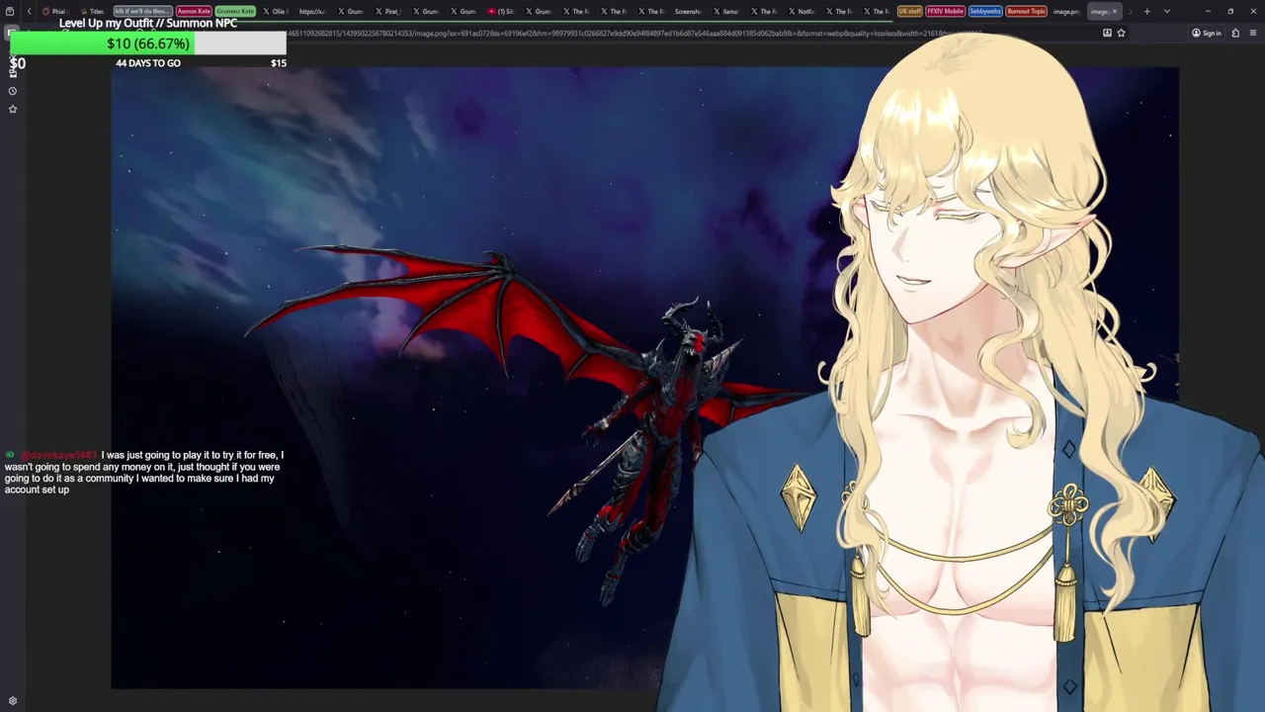Switch to the X Pirat tab
The image size is (1265, 712).
click(x=388, y=11)
